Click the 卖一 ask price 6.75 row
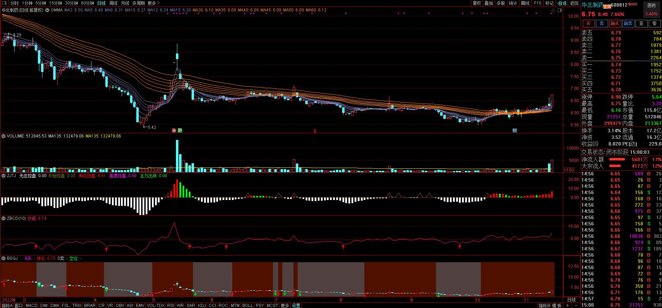Screen dimensions: 662x308 point(621,58)
